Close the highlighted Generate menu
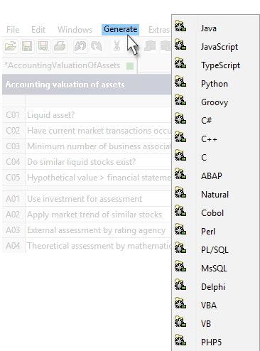Image resolution: width=260 pixels, height=351 pixels. (120, 30)
